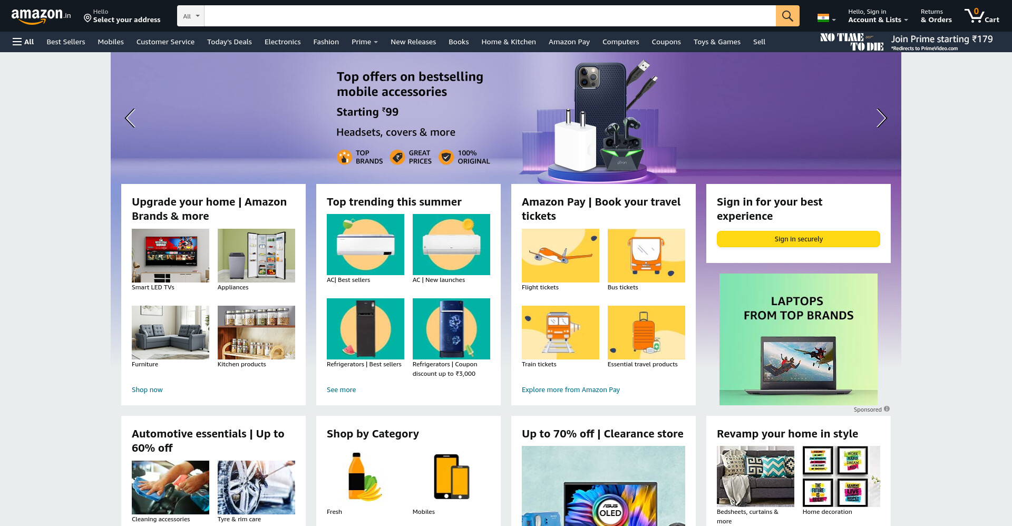Open the Appliances thumbnail
Viewport: 1012px width, 526px height.
[x=256, y=256]
